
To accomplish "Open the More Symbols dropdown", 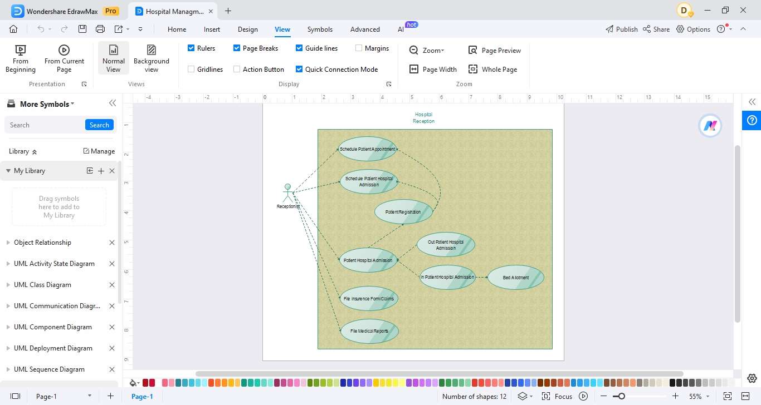I will pyautogui.click(x=47, y=104).
